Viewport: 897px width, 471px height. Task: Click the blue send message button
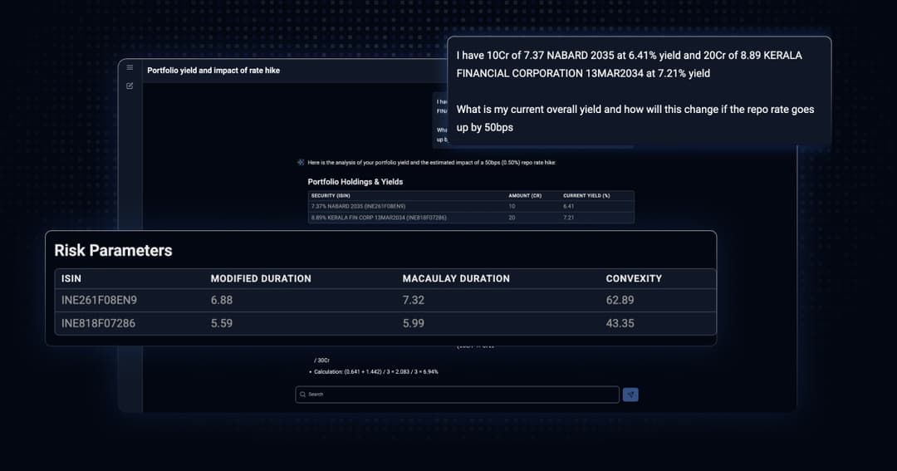(x=630, y=395)
